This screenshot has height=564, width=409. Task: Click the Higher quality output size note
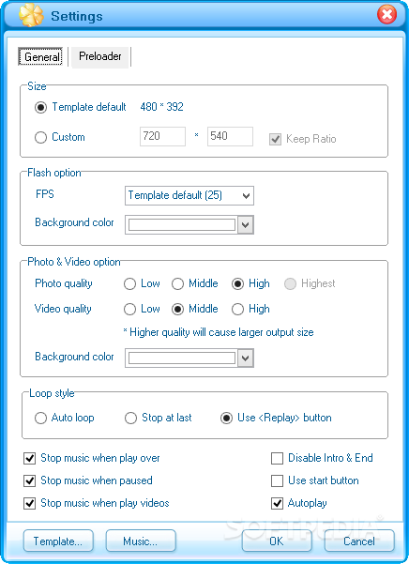tap(219, 332)
